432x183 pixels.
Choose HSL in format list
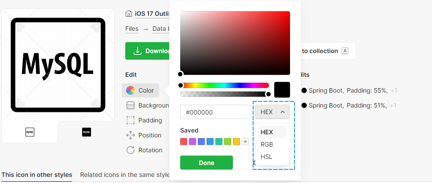click(272, 157)
